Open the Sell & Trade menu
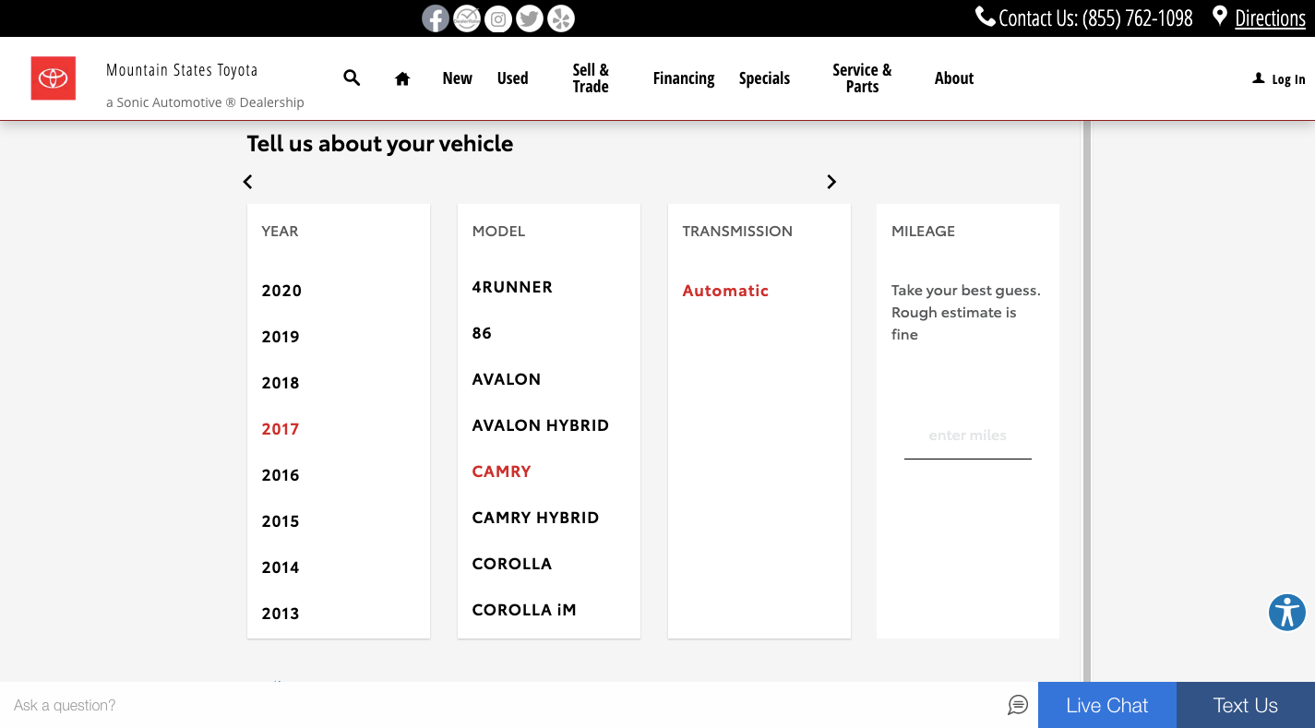The height and width of the screenshot is (728, 1315). click(591, 78)
